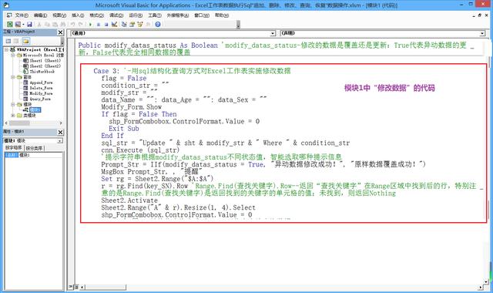Collapse the 窗体 forms folder
The image size is (493, 293).
pyautogui.click(x=13, y=77)
